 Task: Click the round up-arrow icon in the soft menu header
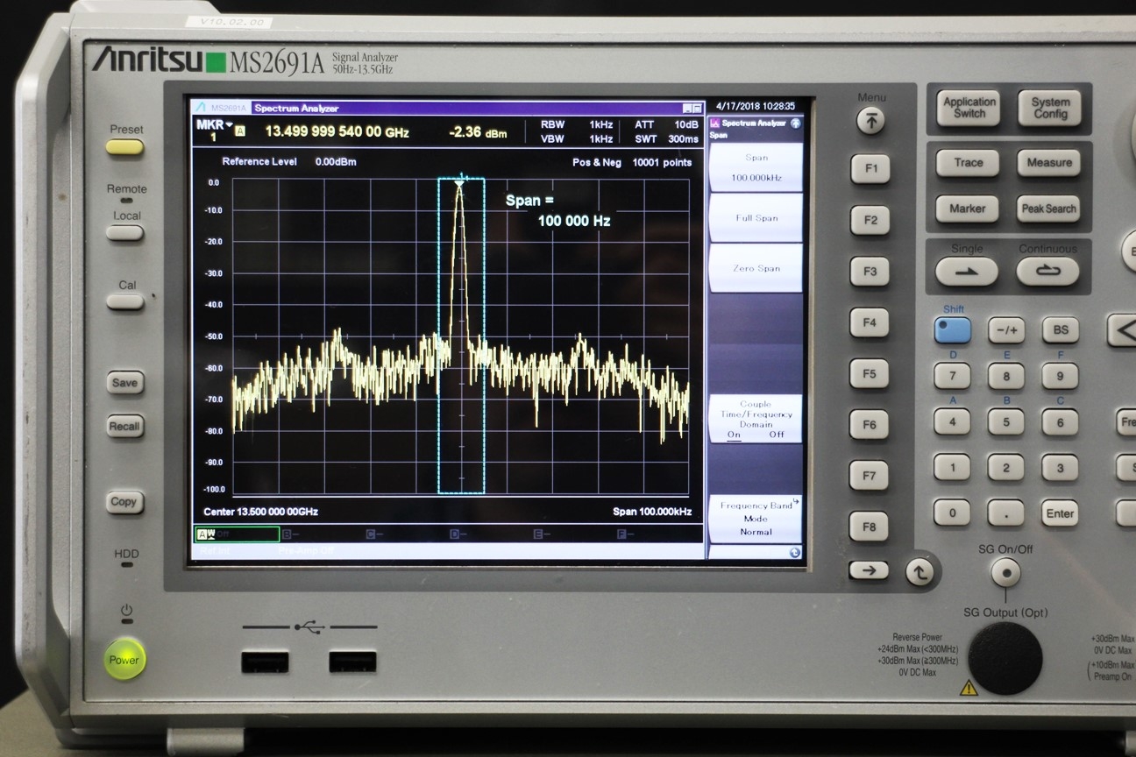(x=795, y=124)
